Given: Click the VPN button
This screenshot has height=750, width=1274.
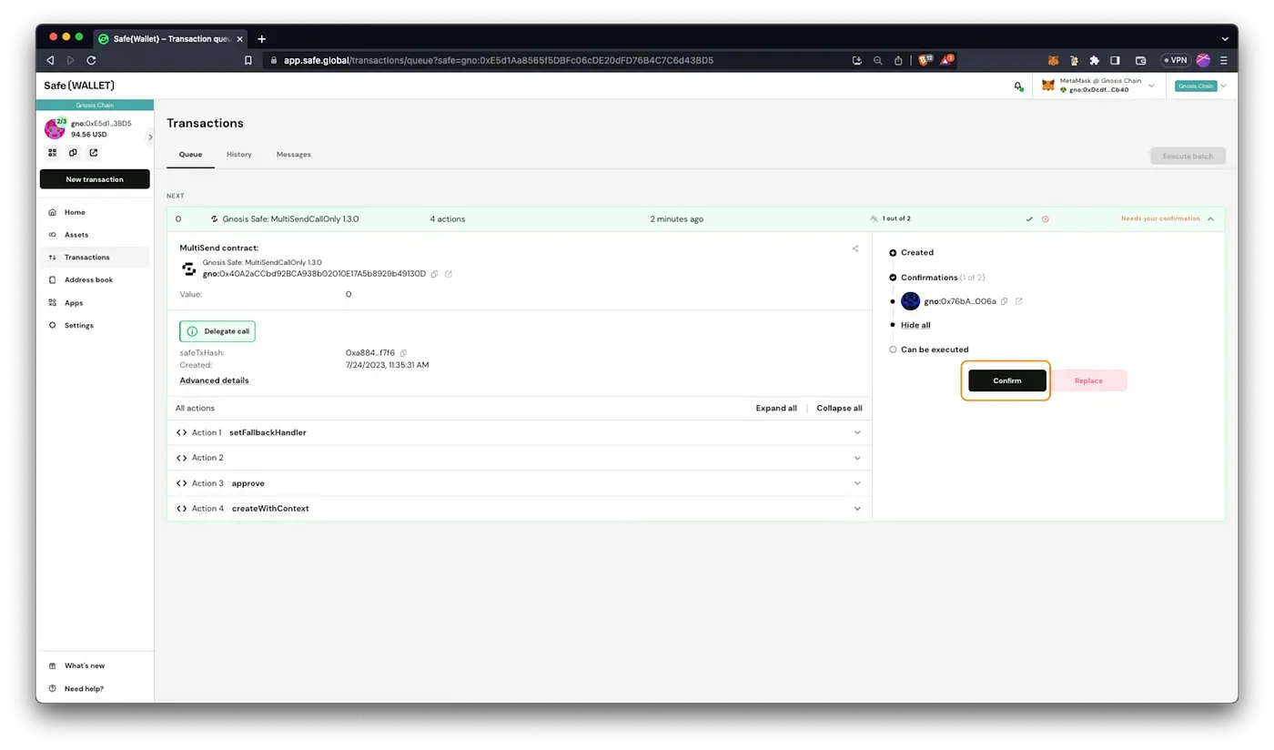Looking at the screenshot, I should tap(1175, 60).
